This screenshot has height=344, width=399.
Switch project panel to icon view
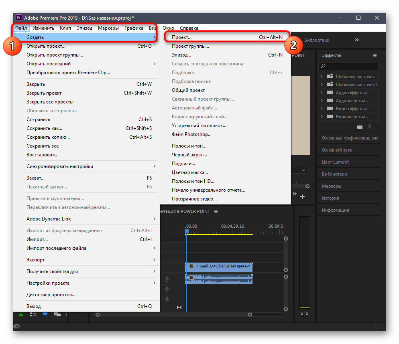[45, 315]
